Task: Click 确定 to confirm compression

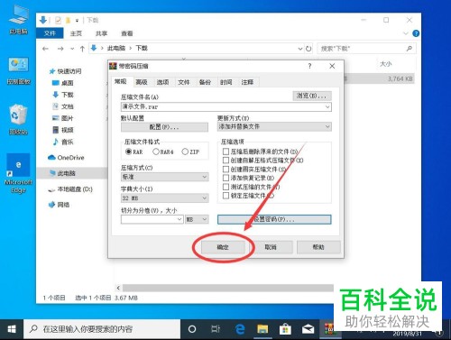Action: coord(223,247)
